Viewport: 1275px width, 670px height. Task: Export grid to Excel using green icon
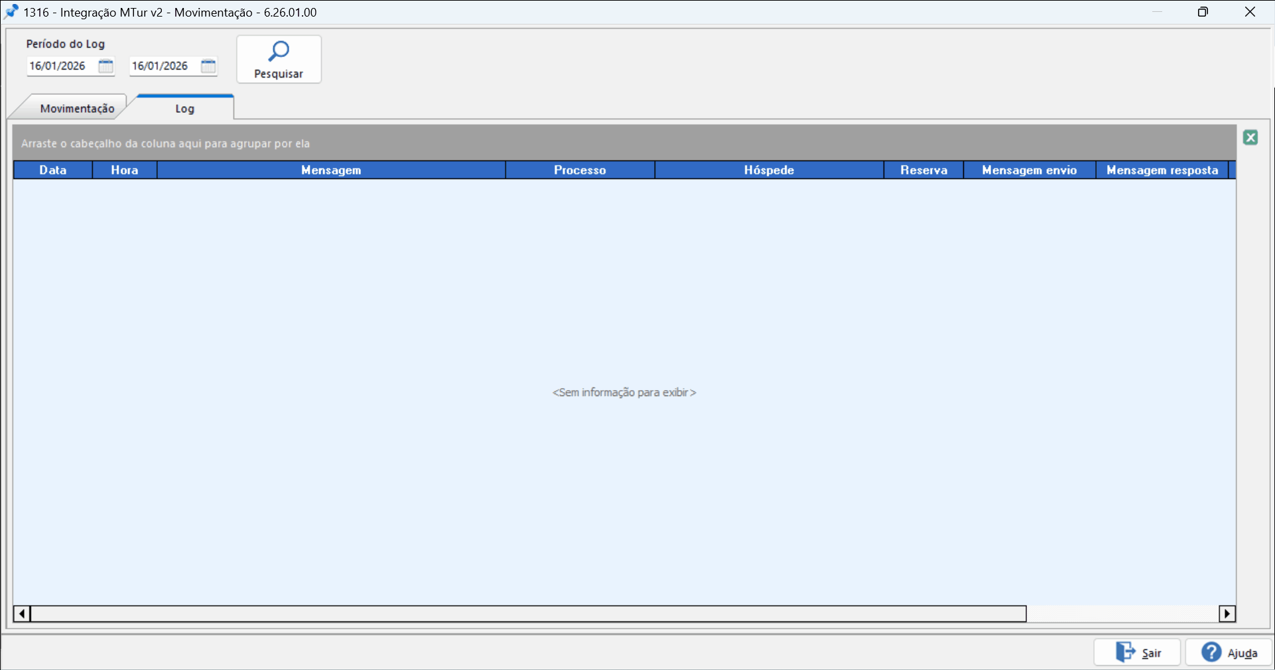click(1250, 137)
